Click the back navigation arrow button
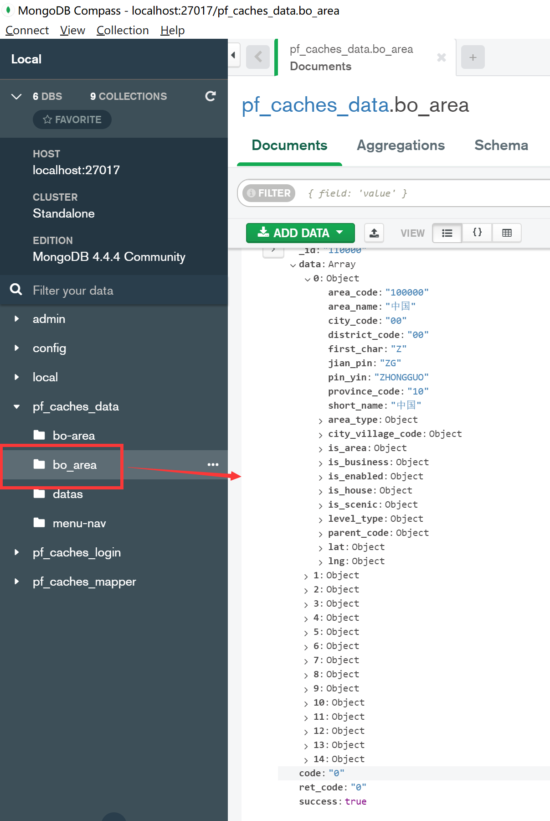Screen dimensions: 550x821 click(x=258, y=57)
